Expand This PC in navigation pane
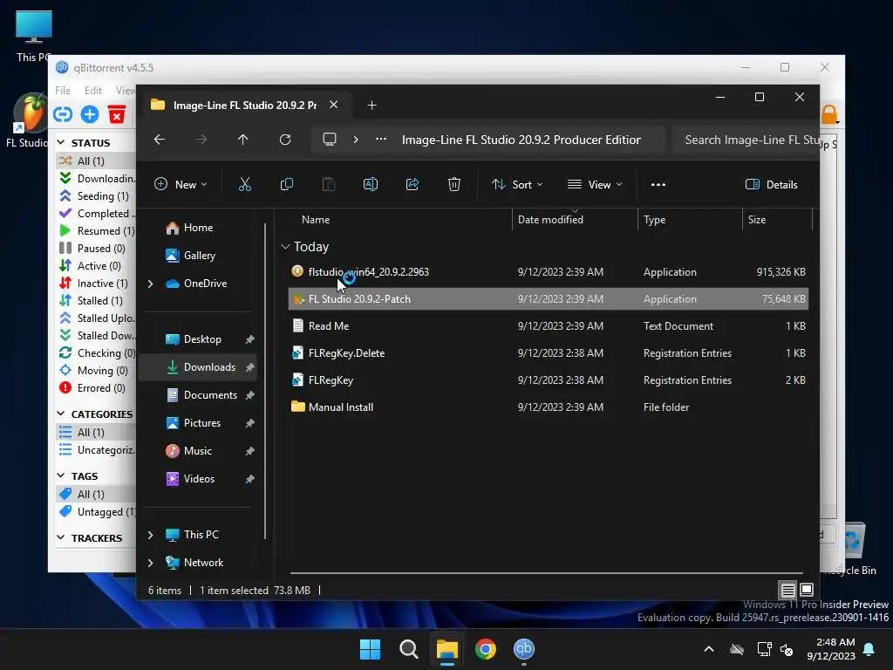 150,535
